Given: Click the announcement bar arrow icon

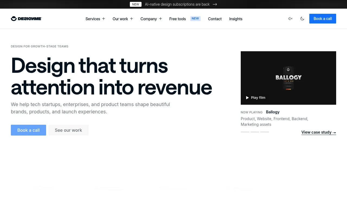Looking at the screenshot, I should click(215, 4).
